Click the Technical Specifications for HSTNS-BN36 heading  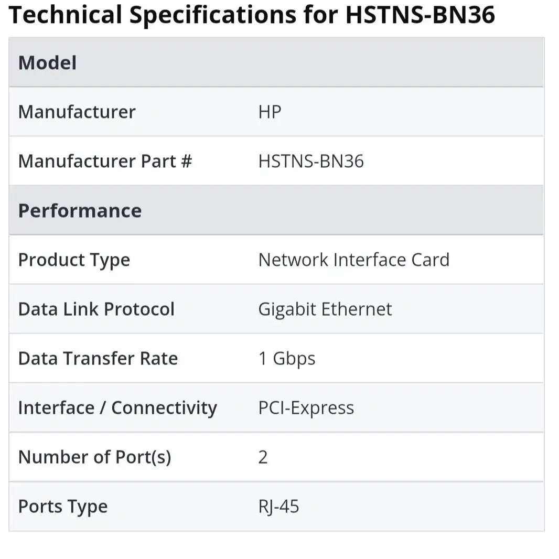point(252,15)
